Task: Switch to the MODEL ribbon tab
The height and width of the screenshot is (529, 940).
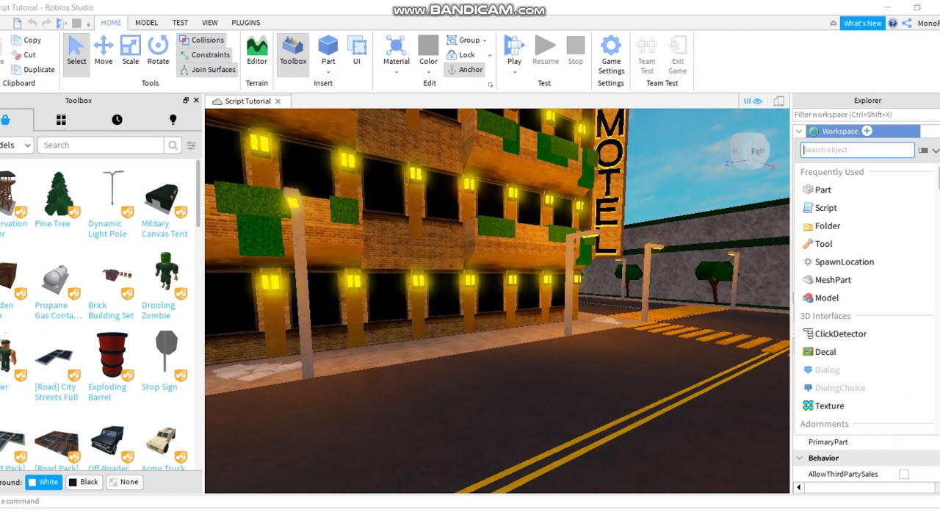Action: tap(146, 23)
